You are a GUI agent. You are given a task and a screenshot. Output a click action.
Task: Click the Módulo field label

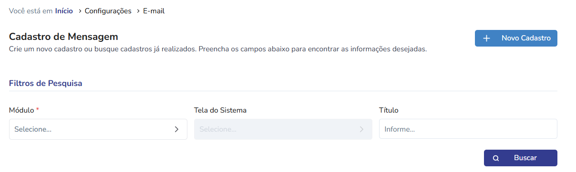(21, 110)
